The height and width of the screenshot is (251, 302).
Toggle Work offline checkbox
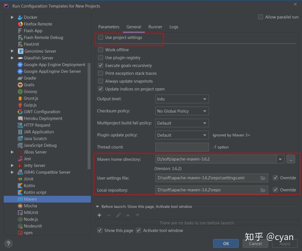point(101,50)
